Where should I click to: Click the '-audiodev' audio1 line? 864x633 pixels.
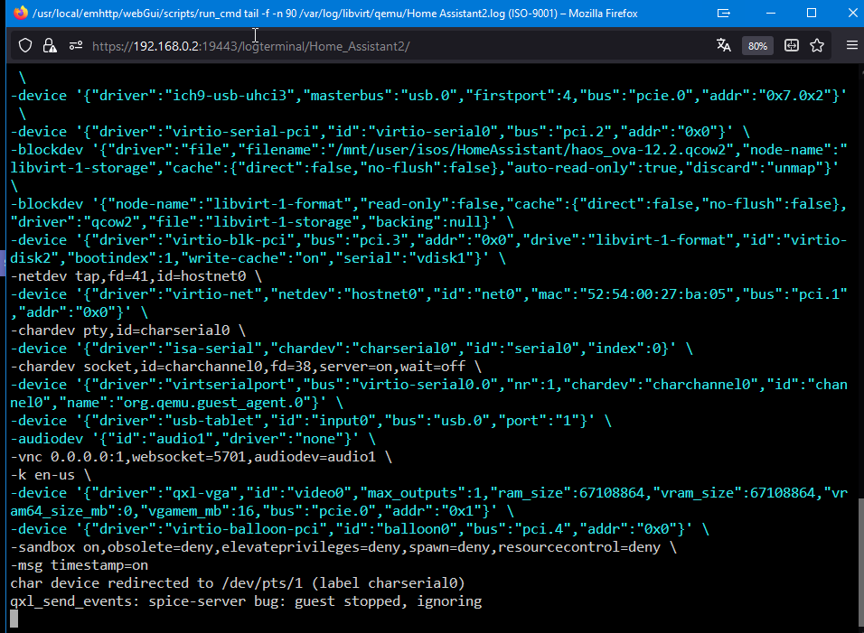[193, 439]
